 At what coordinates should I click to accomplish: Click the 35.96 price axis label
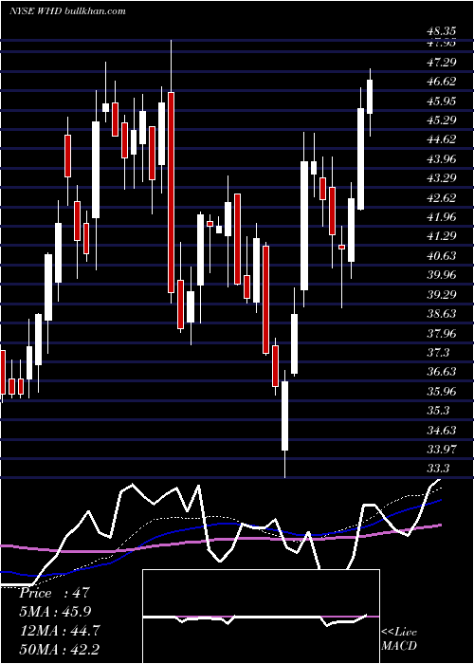(x=441, y=391)
